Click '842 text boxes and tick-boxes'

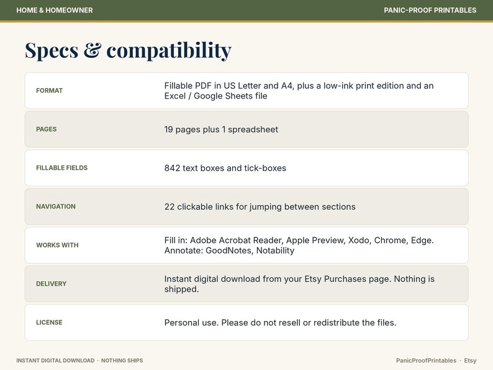pyautogui.click(x=225, y=168)
